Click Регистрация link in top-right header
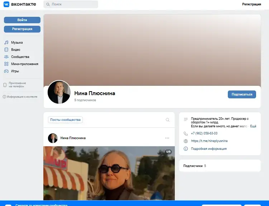Screen dimensions: 269x206 251,4
